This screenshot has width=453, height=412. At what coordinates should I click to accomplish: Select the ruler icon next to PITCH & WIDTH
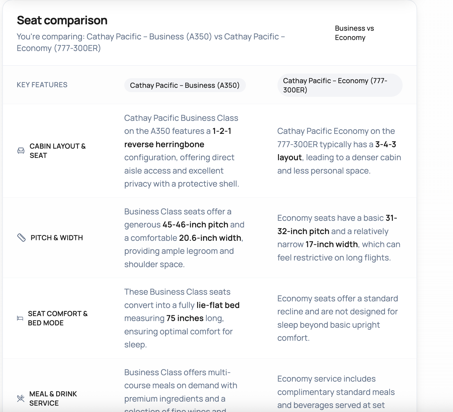click(x=22, y=238)
